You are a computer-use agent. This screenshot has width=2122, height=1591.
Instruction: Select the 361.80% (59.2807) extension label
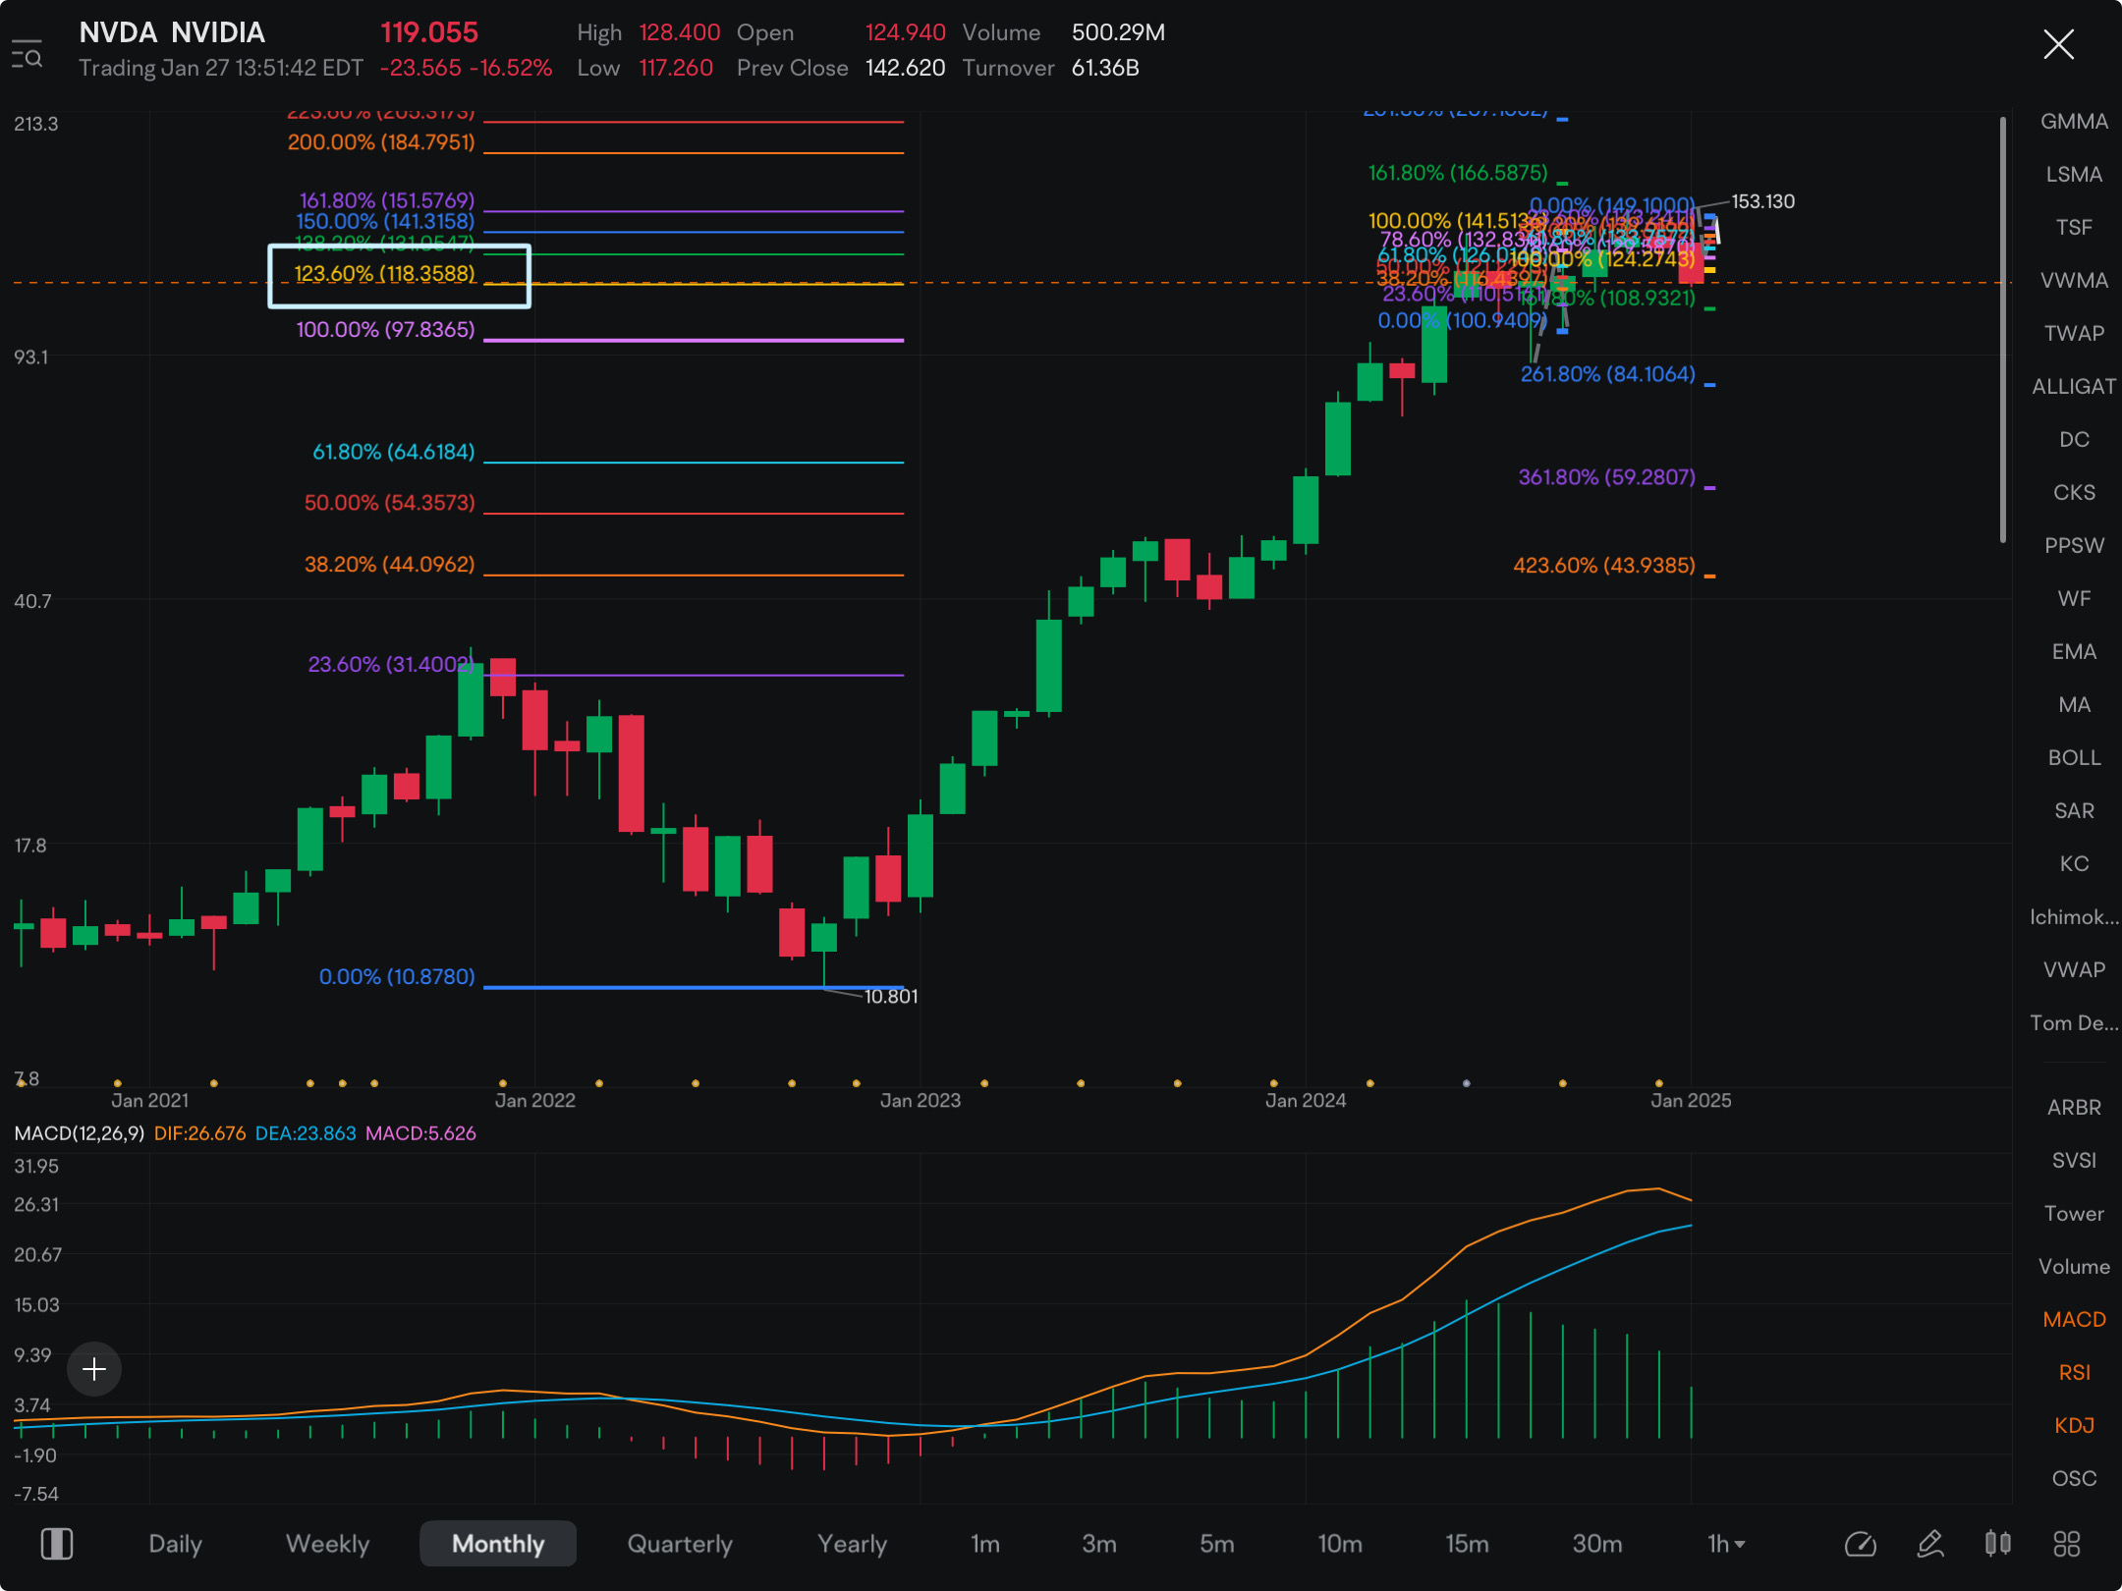1607,477
